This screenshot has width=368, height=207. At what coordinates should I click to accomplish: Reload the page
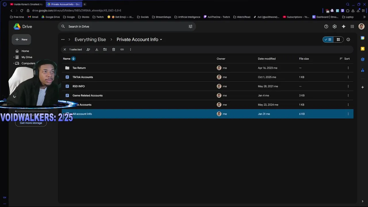[22, 11]
